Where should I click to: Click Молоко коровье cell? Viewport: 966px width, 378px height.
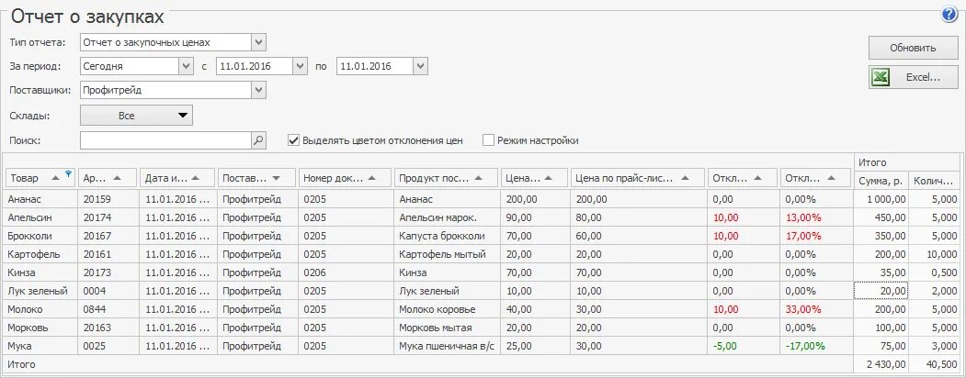pos(447,310)
